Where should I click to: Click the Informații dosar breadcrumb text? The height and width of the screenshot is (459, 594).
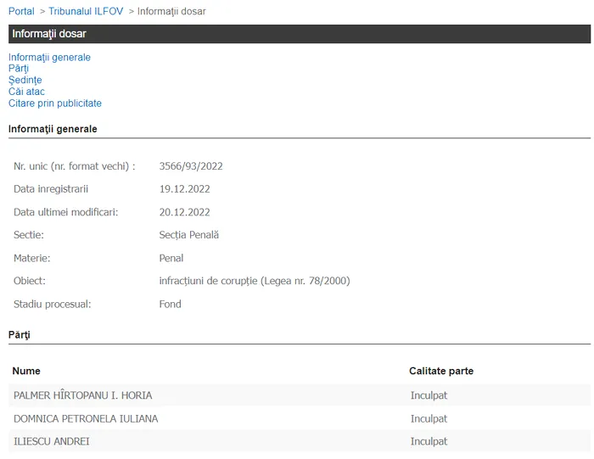(171, 11)
